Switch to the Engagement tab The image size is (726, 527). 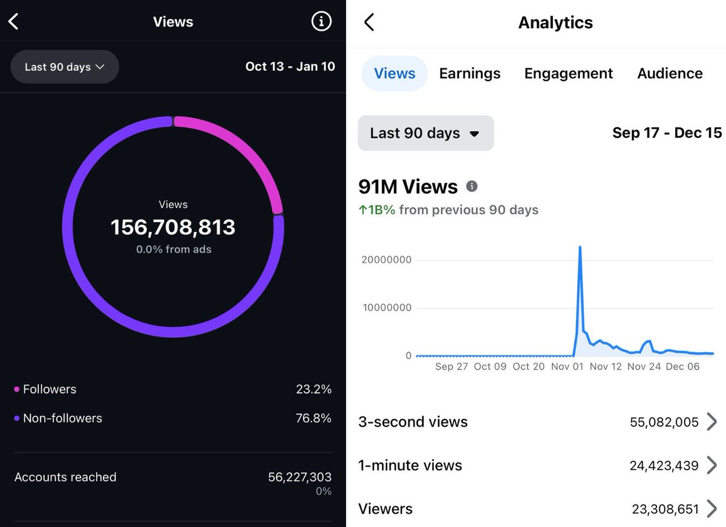tap(569, 74)
